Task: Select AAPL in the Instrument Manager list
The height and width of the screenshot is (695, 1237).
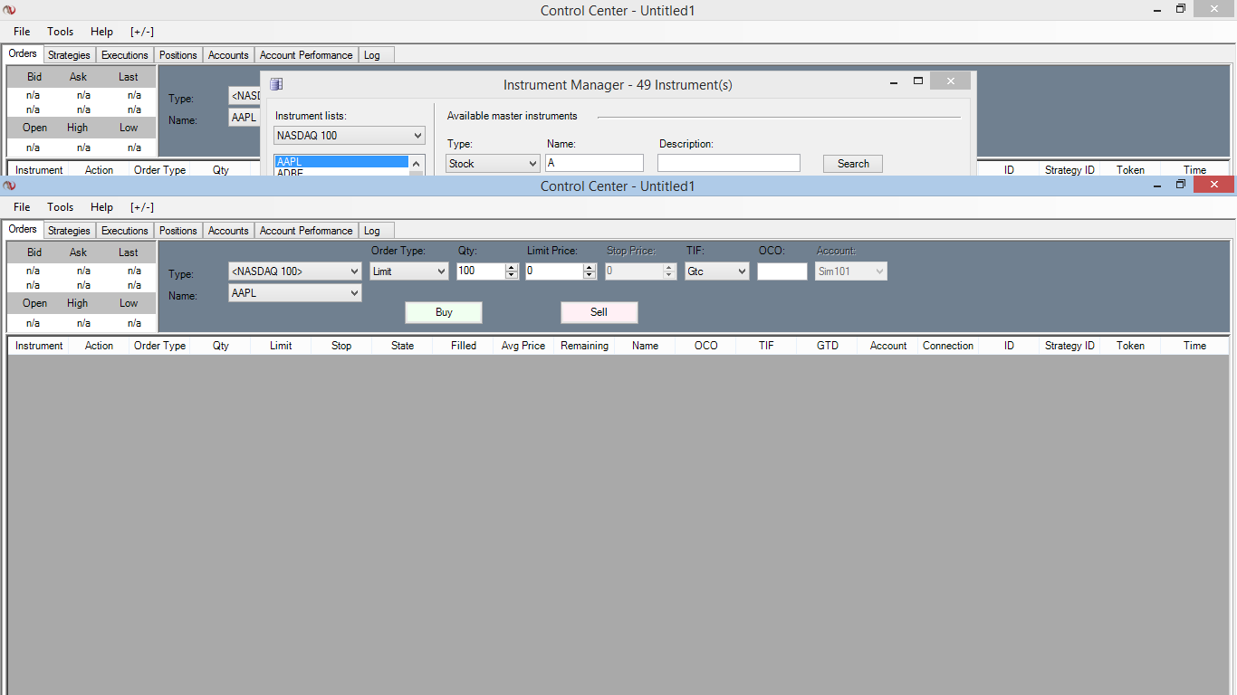Action: point(341,162)
